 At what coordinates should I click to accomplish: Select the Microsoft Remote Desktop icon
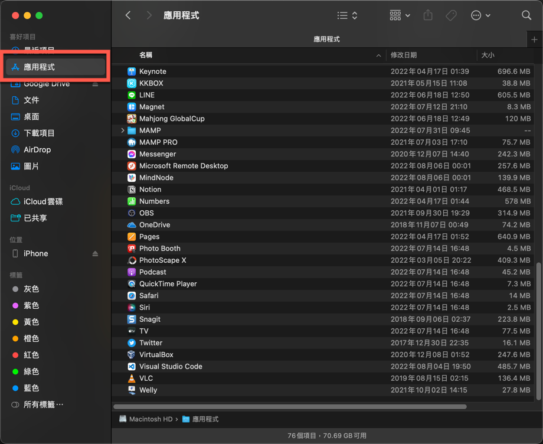(131, 165)
